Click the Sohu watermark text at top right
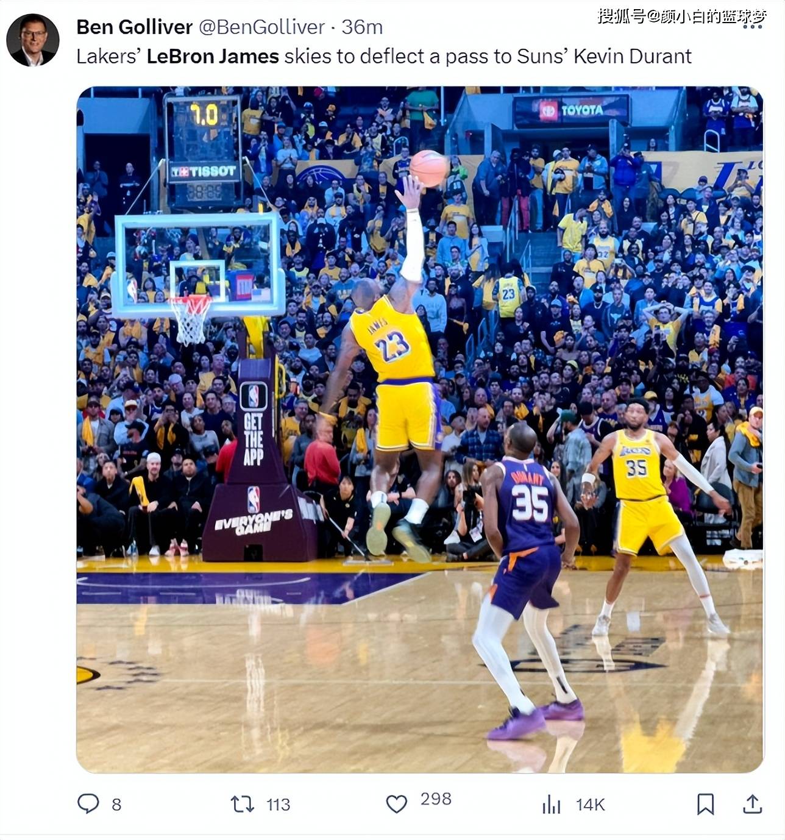This screenshot has height=840, width=785. (x=681, y=16)
